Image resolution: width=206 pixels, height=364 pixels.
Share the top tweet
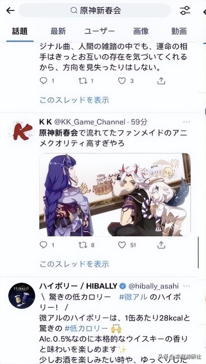(x=161, y=81)
